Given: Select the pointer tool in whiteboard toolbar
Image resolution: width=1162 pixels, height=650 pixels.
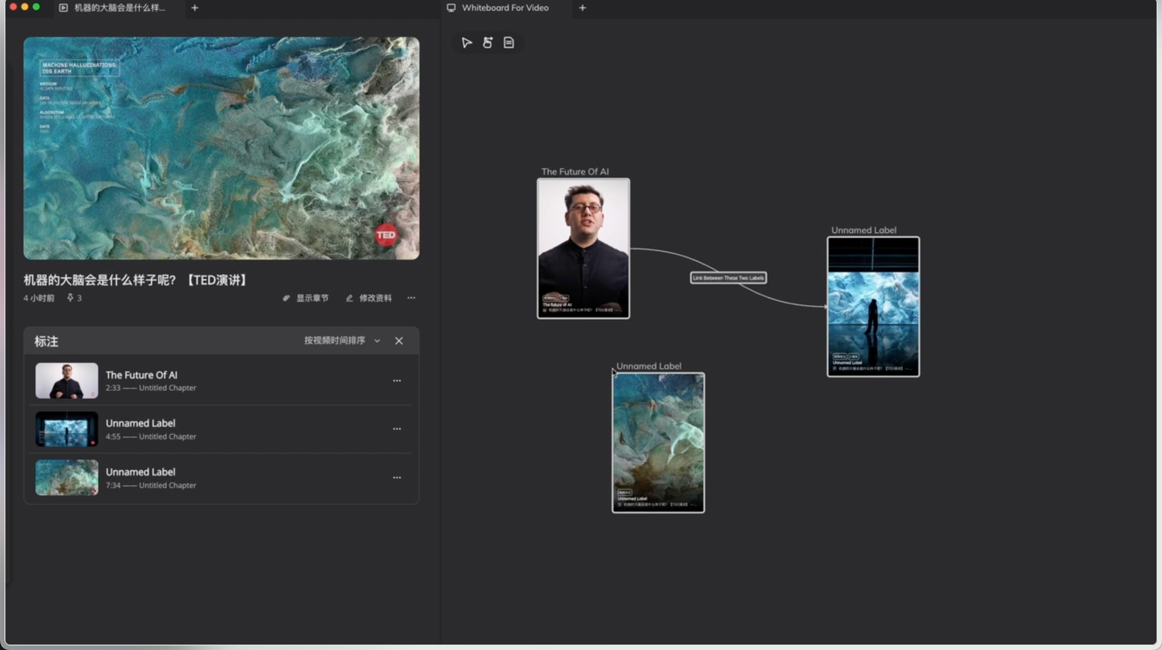Looking at the screenshot, I should [467, 43].
